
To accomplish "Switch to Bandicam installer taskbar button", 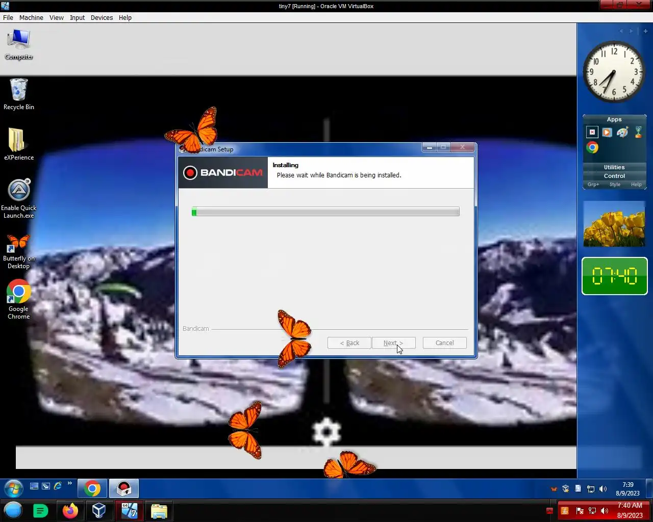I will (124, 489).
